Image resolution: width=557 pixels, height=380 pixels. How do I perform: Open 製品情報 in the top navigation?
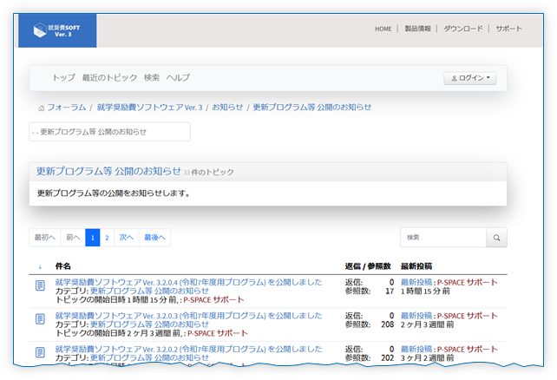click(418, 29)
